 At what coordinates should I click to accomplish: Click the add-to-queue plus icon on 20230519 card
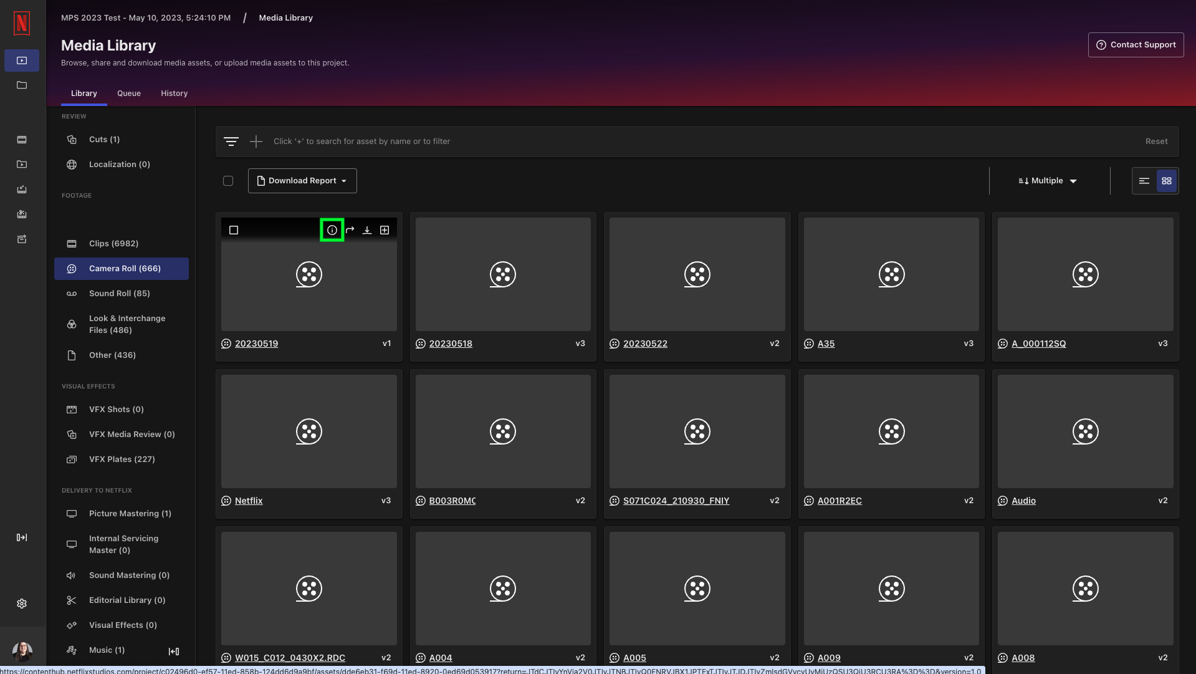coord(385,230)
